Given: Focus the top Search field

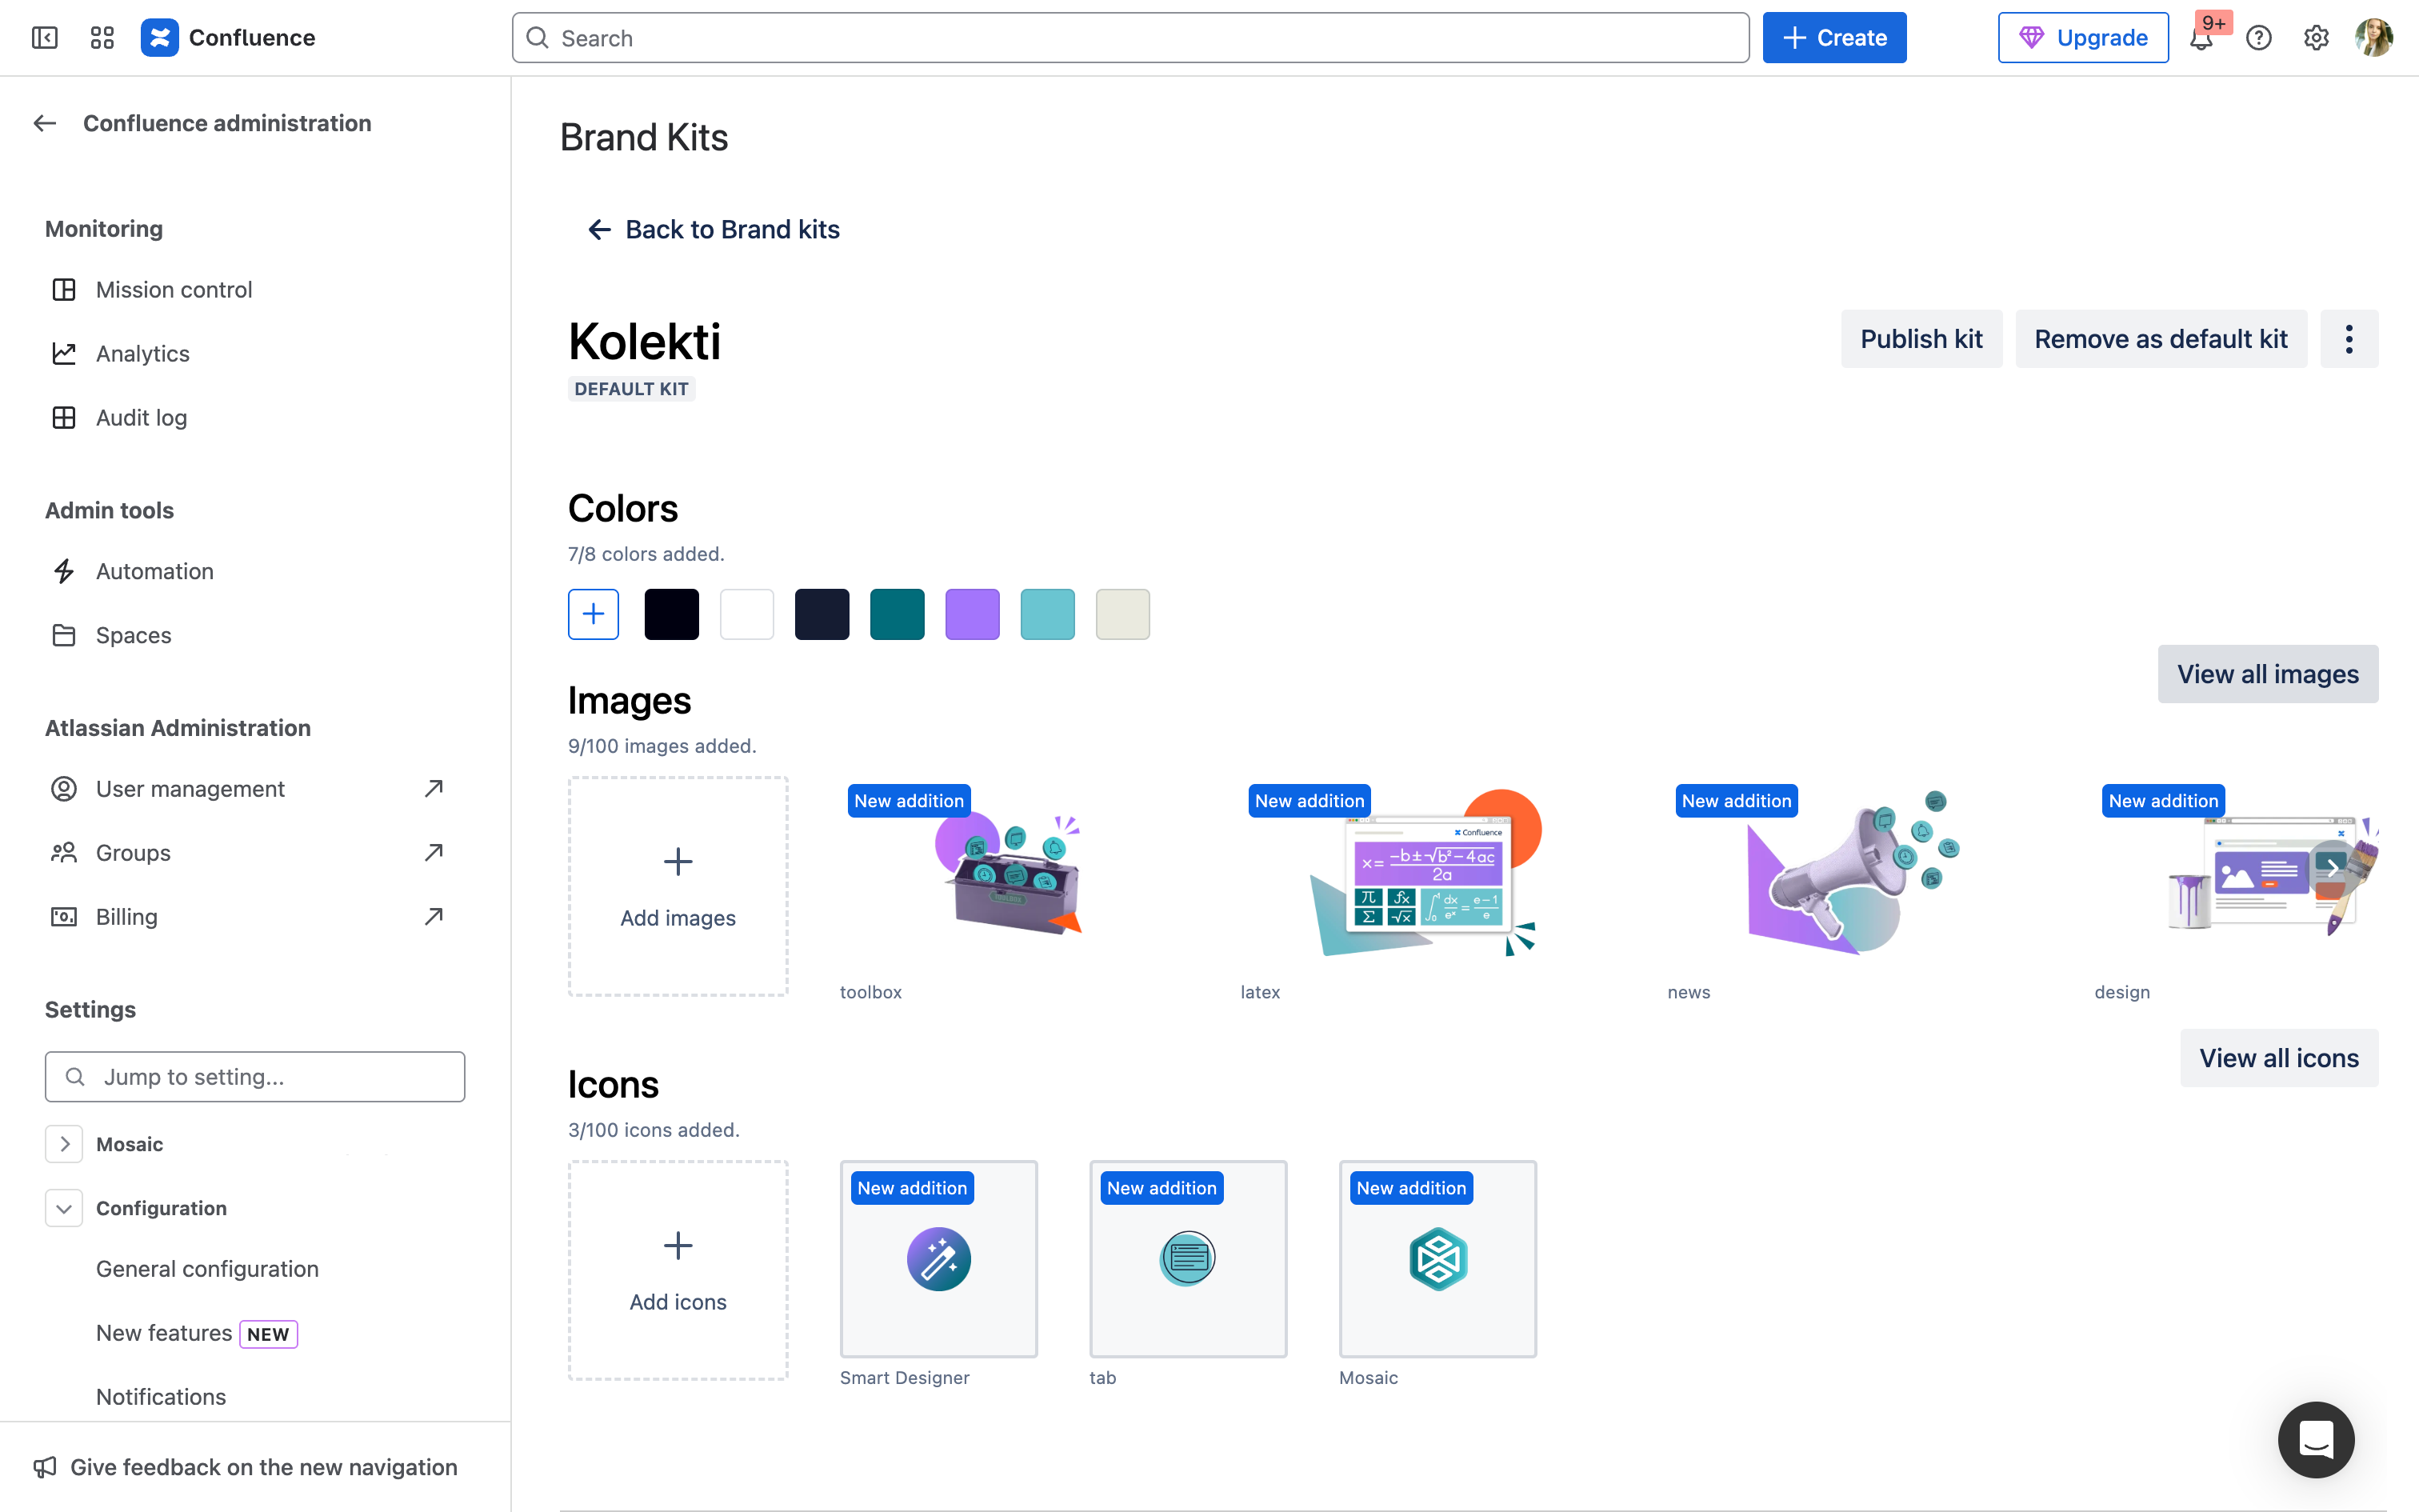Looking at the screenshot, I should point(1130,38).
